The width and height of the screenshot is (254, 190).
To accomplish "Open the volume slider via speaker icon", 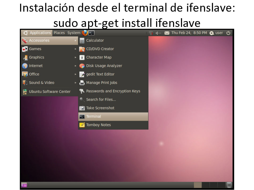I will click(x=157, y=33).
